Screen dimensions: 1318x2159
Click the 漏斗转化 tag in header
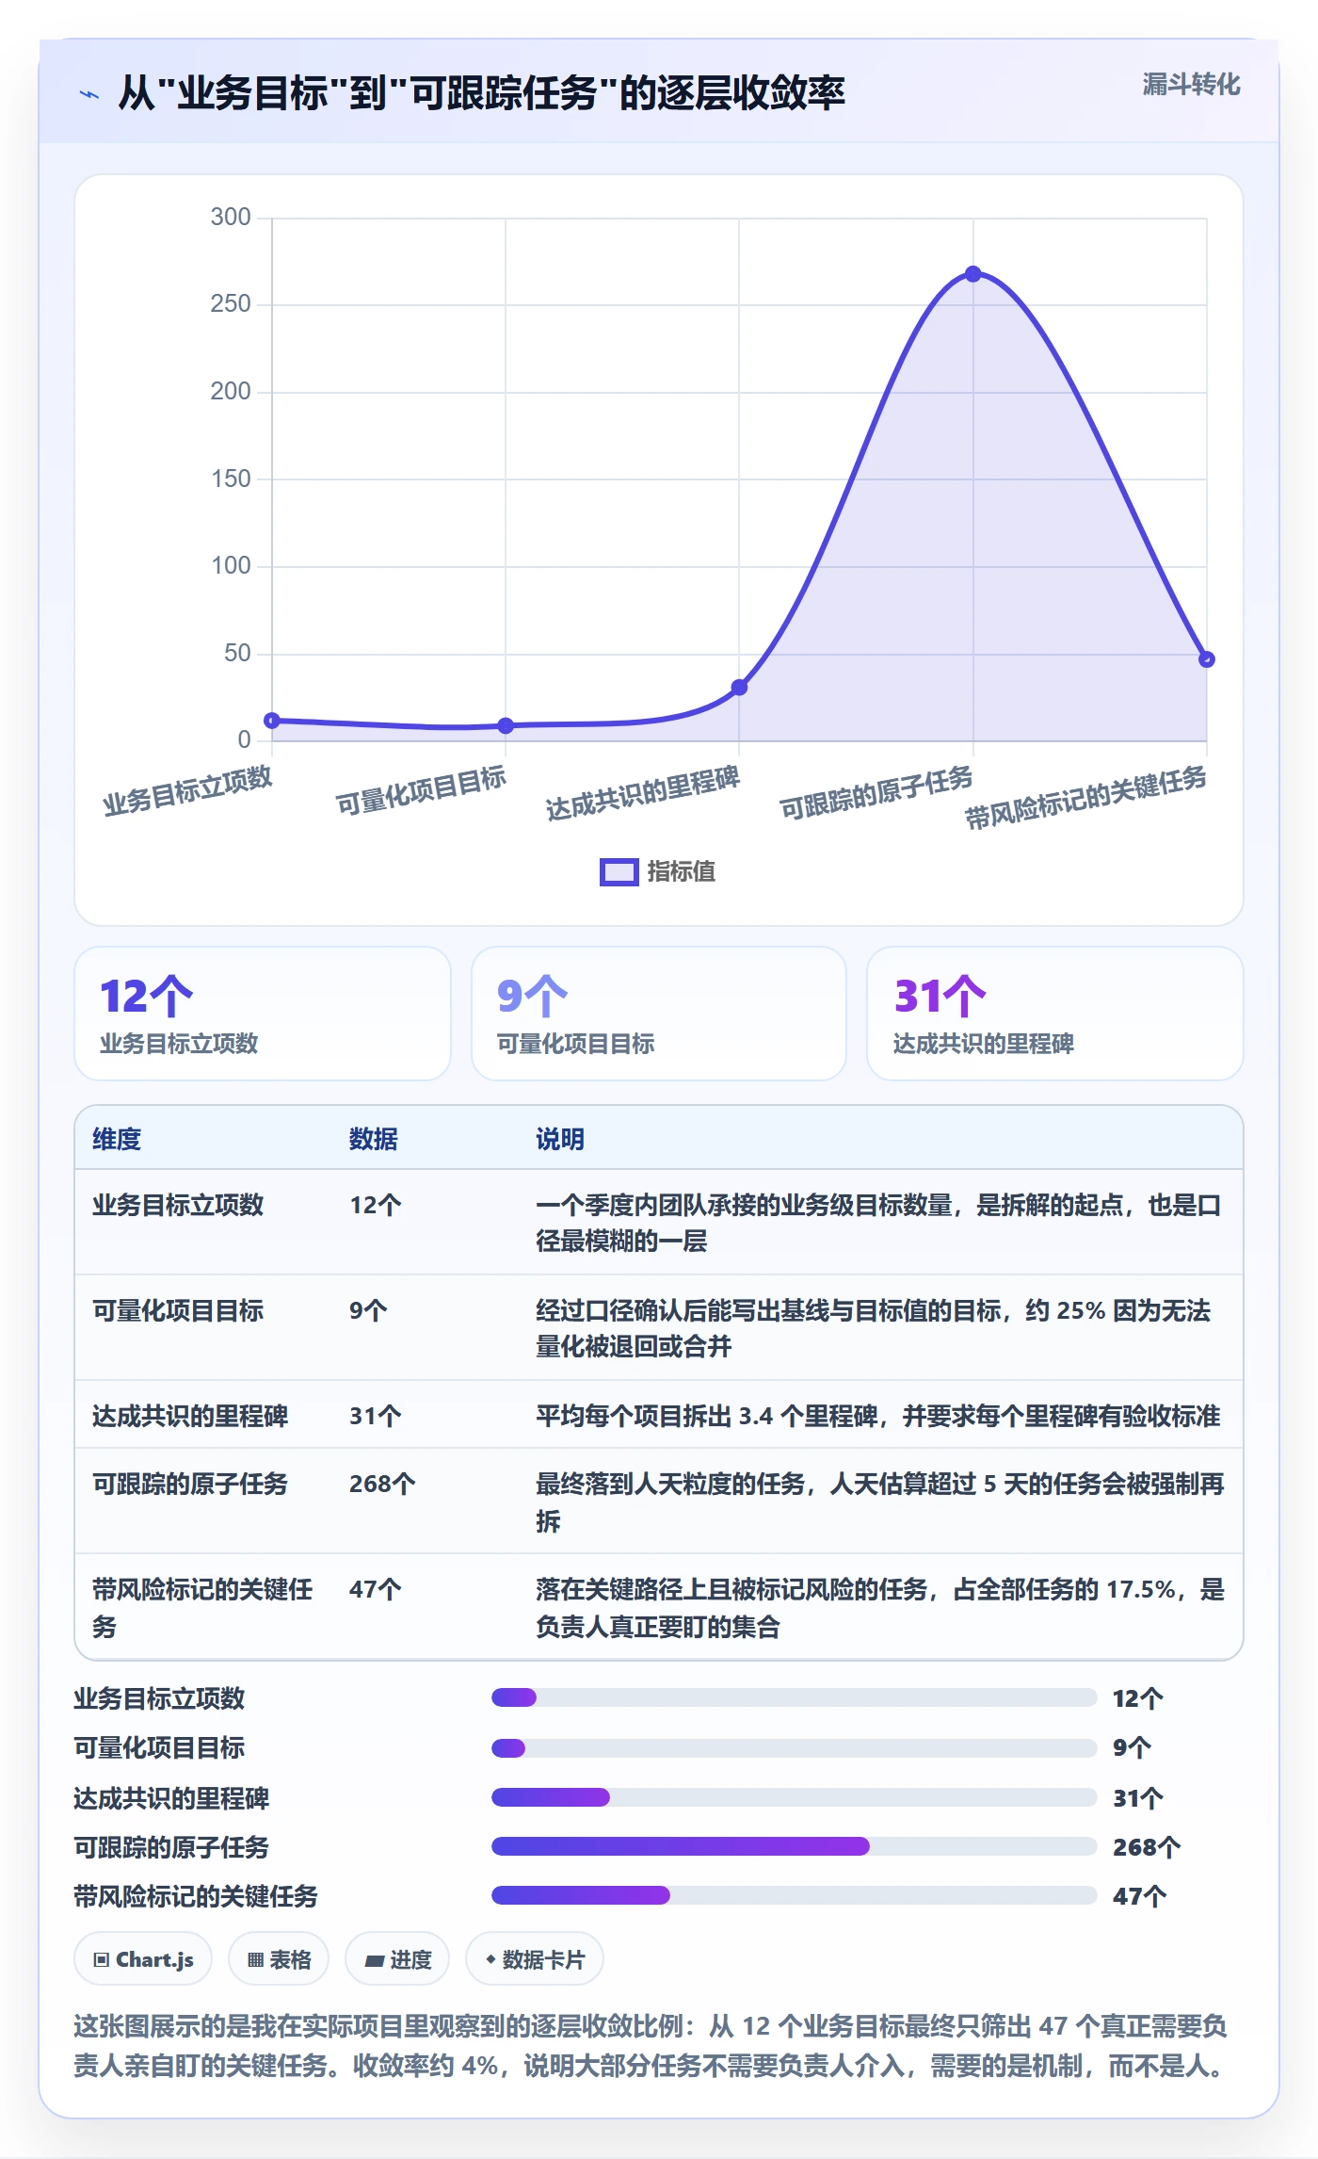(x=1191, y=85)
